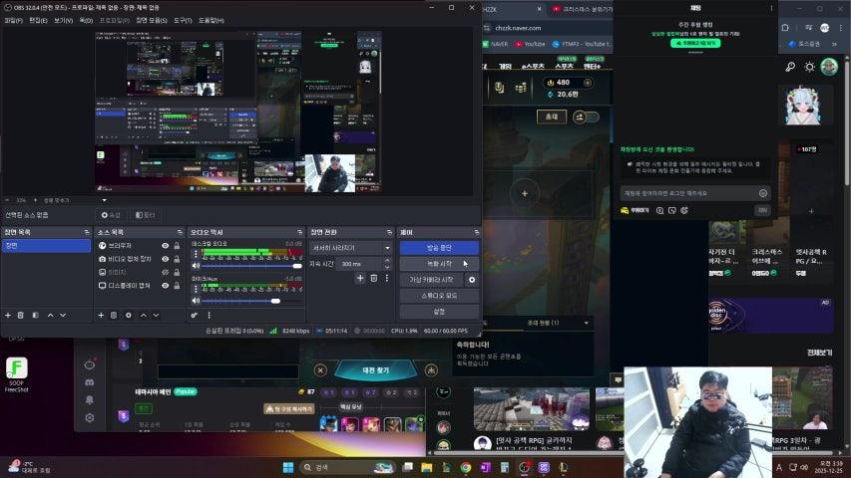This screenshot has height=478, width=851.
Task: Toggle lock on 비디오 캡쳐 장치 source
Action: click(177, 259)
